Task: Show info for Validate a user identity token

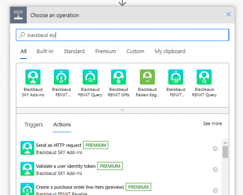Action: (x=215, y=170)
